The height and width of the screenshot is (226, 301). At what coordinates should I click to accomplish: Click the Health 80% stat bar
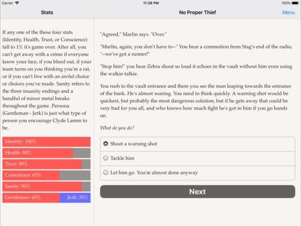click(46, 153)
